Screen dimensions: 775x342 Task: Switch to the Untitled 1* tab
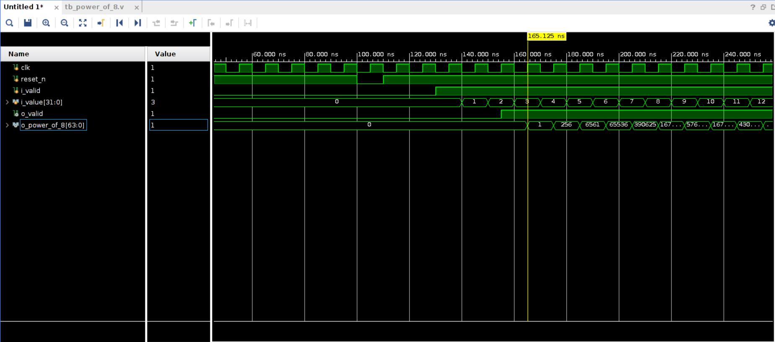(x=23, y=7)
